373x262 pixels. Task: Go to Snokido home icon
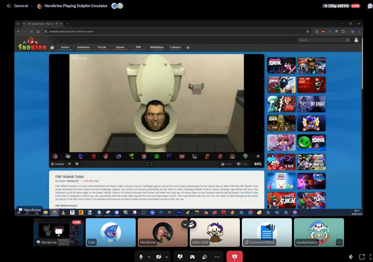tap(52, 48)
